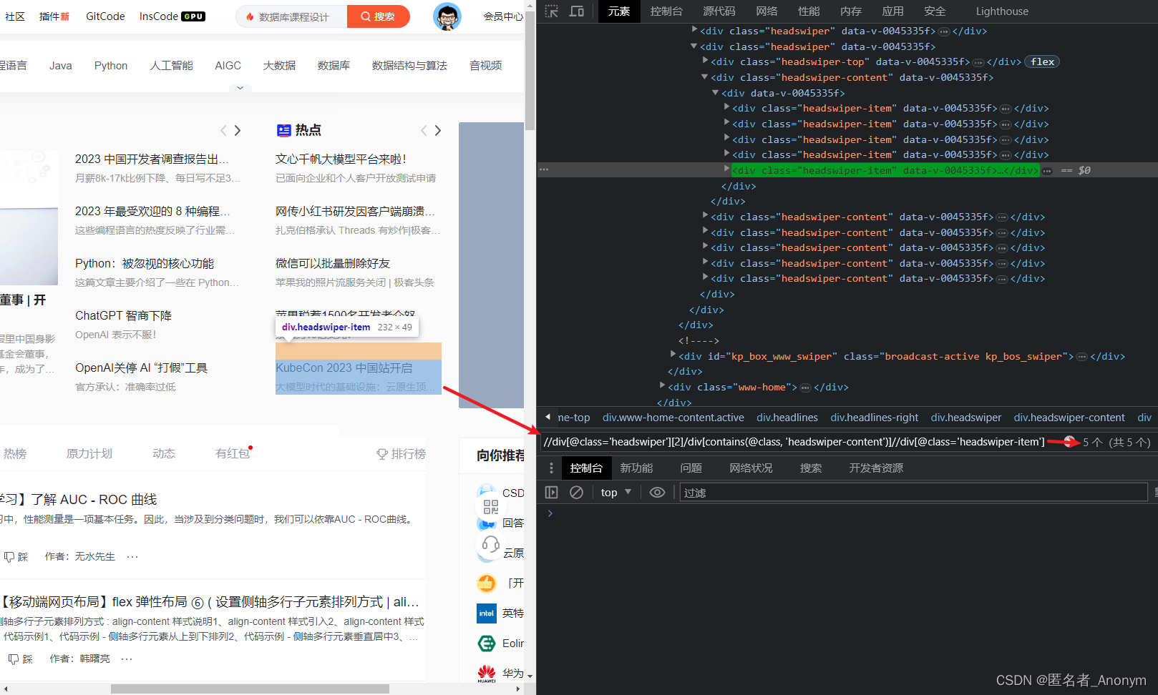The image size is (1158, 695).
Task: Select the 原力计划 tab
Action: [89, 454]
